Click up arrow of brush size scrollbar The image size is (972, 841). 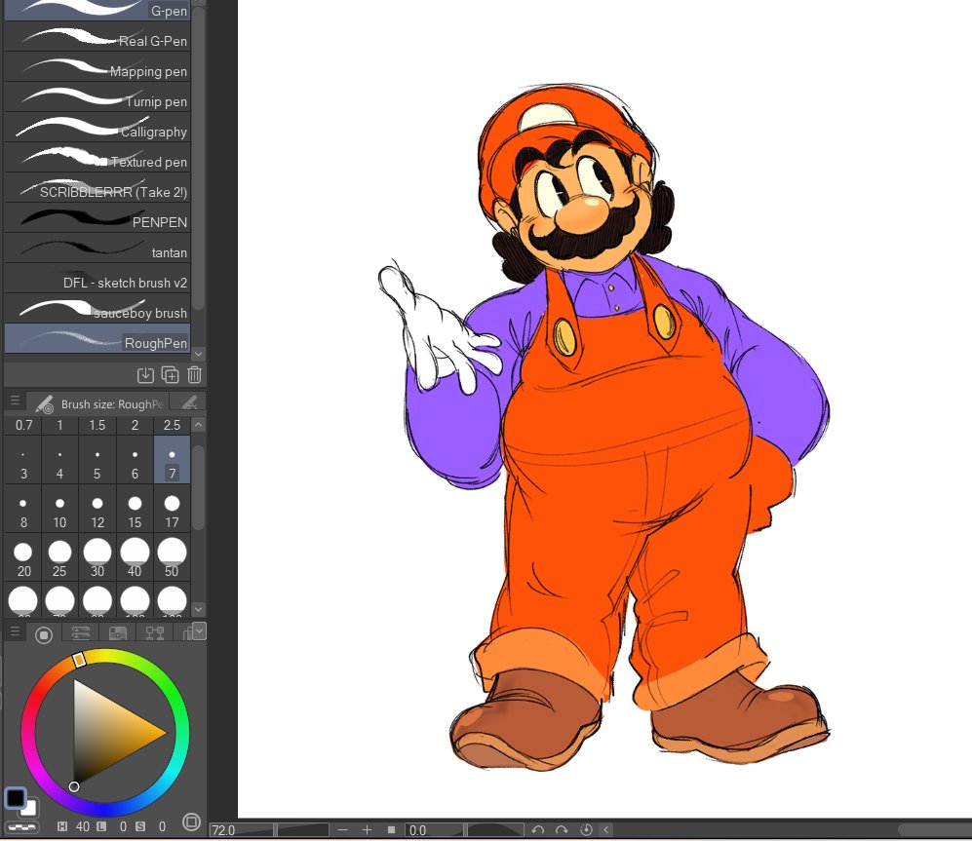click(198, 425)
